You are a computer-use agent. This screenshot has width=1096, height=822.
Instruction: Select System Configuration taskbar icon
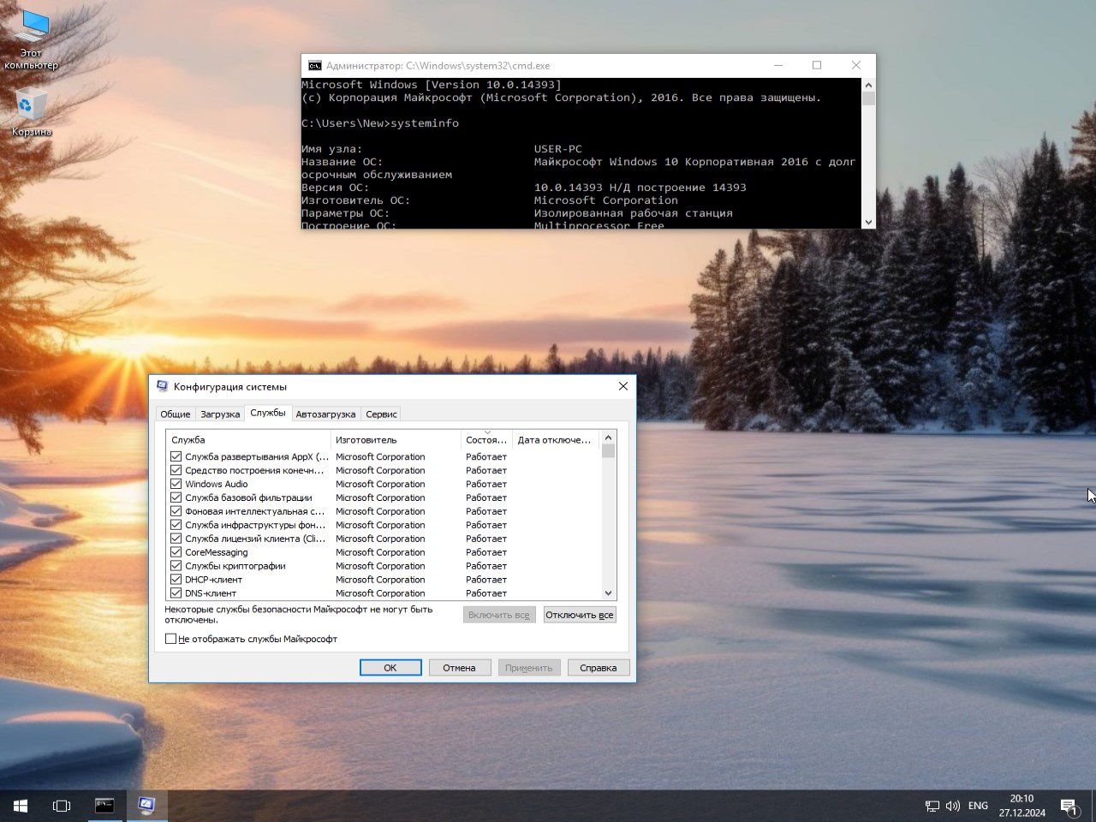(146, 806)
